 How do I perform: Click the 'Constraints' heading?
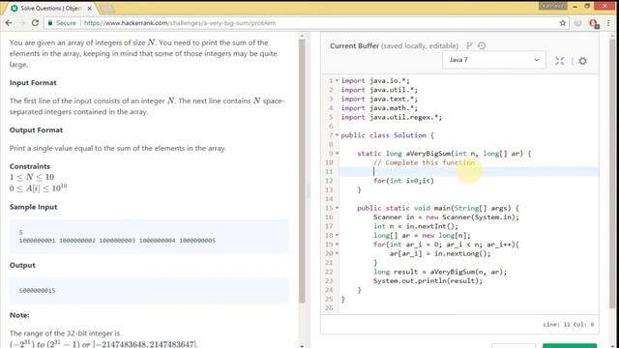pyautogui.click(x=30, y=166)
